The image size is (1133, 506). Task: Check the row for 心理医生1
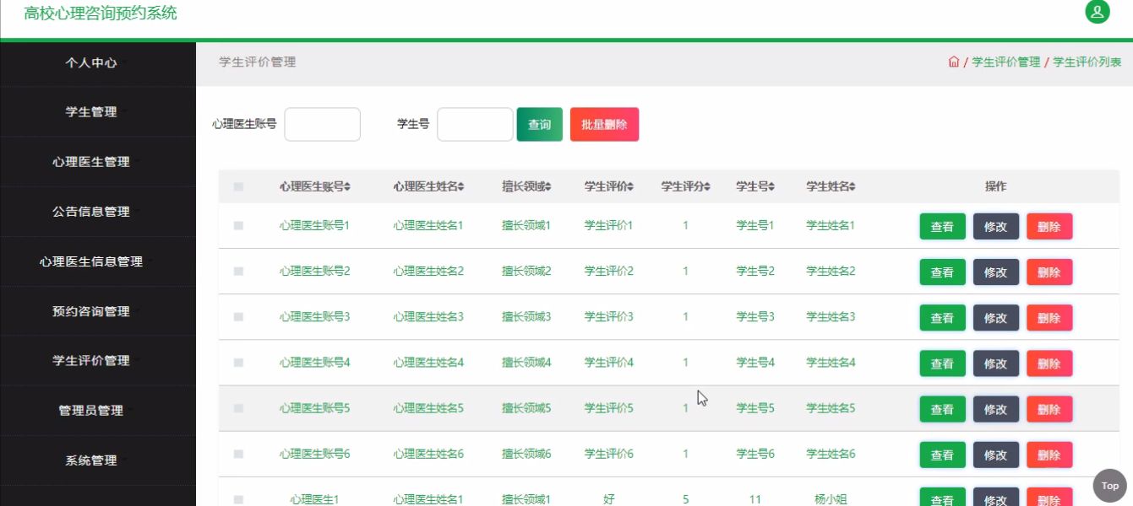pyautogui.click(x=238, y=499)
